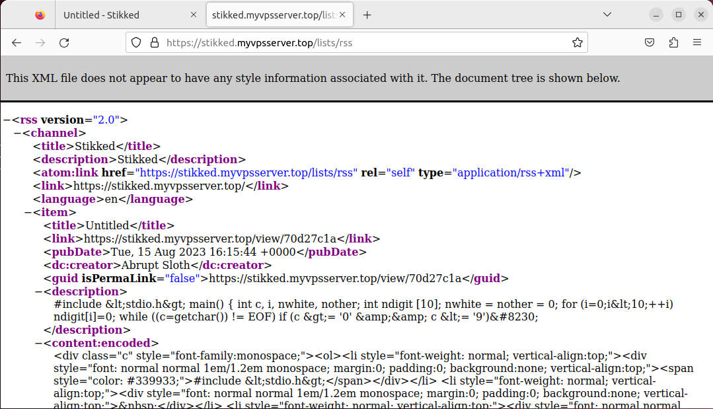Collapse the channel element

click(18, 133)
